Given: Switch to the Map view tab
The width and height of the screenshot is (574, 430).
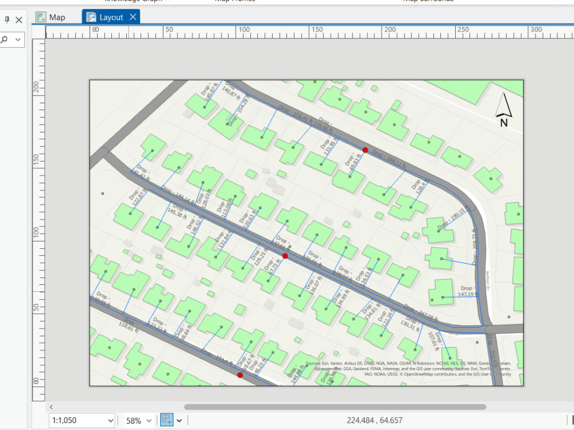Looking at the screenshot, I should pos(51,17).
